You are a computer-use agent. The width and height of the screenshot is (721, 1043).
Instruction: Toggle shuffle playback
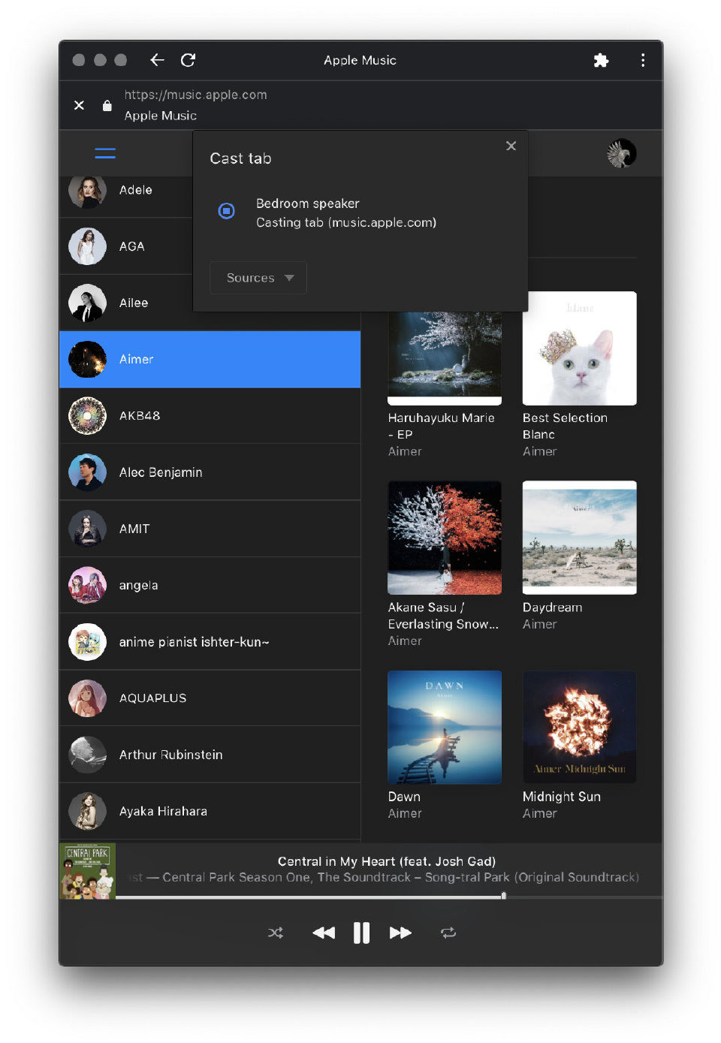click(276, 933)
